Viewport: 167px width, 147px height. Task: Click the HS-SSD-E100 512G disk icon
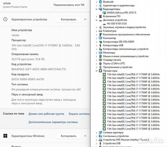(104, 24)
